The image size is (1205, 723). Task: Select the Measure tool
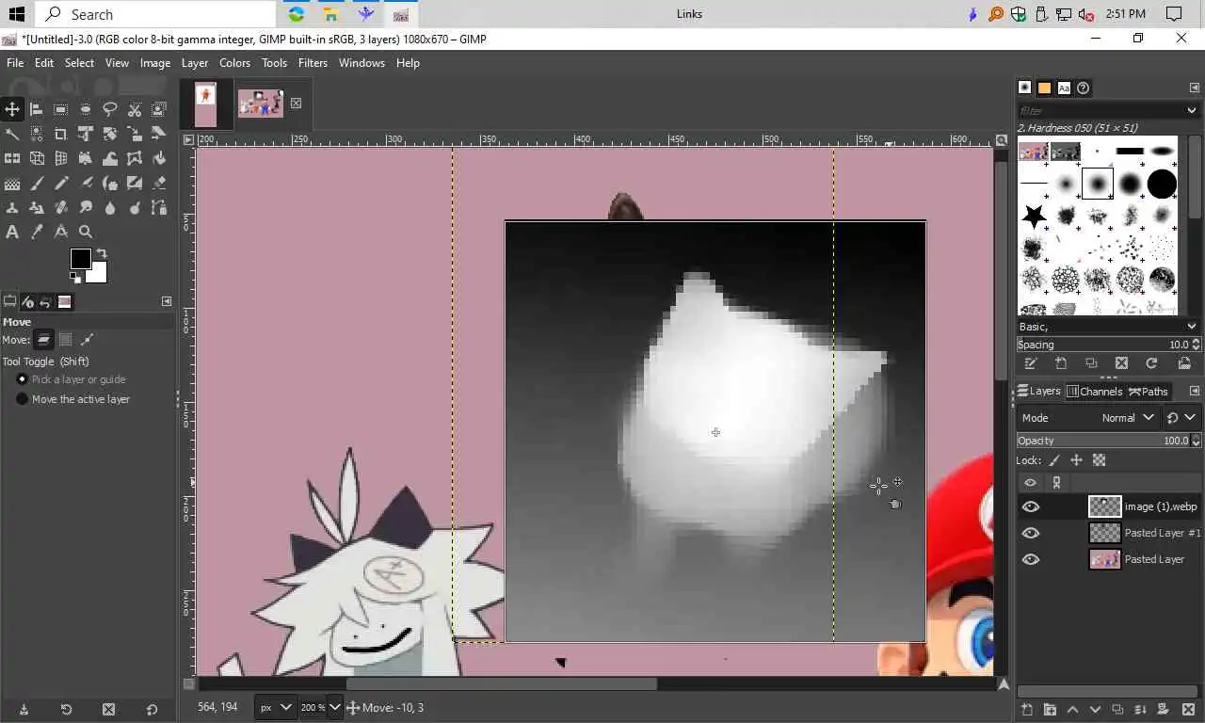pos(61,232)
